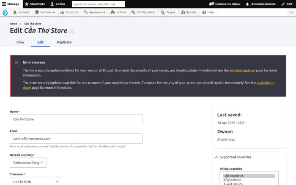Click the error message stop icon
Viewport: 296px width, 185px height.
coord(16,63)
